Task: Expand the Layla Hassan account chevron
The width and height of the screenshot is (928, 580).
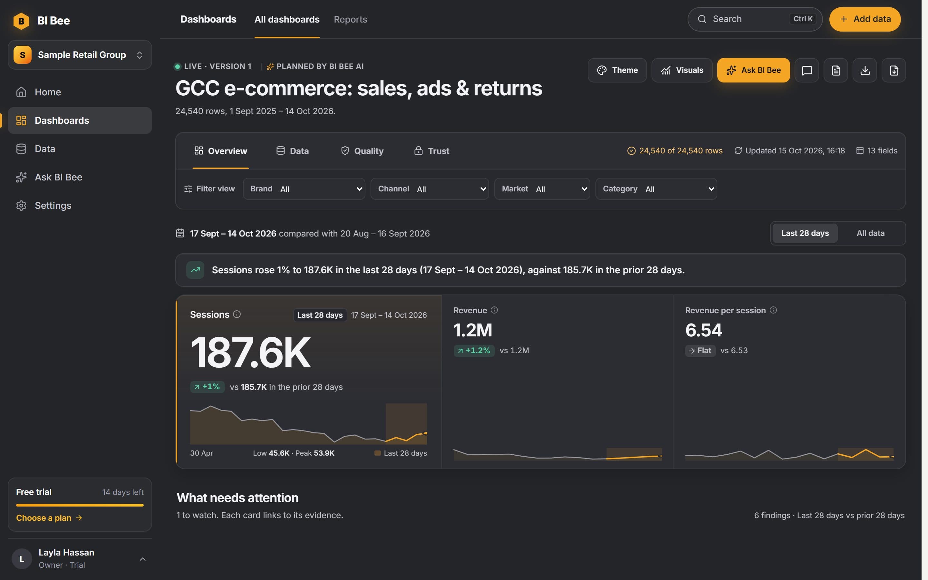Action: point(143,559)
